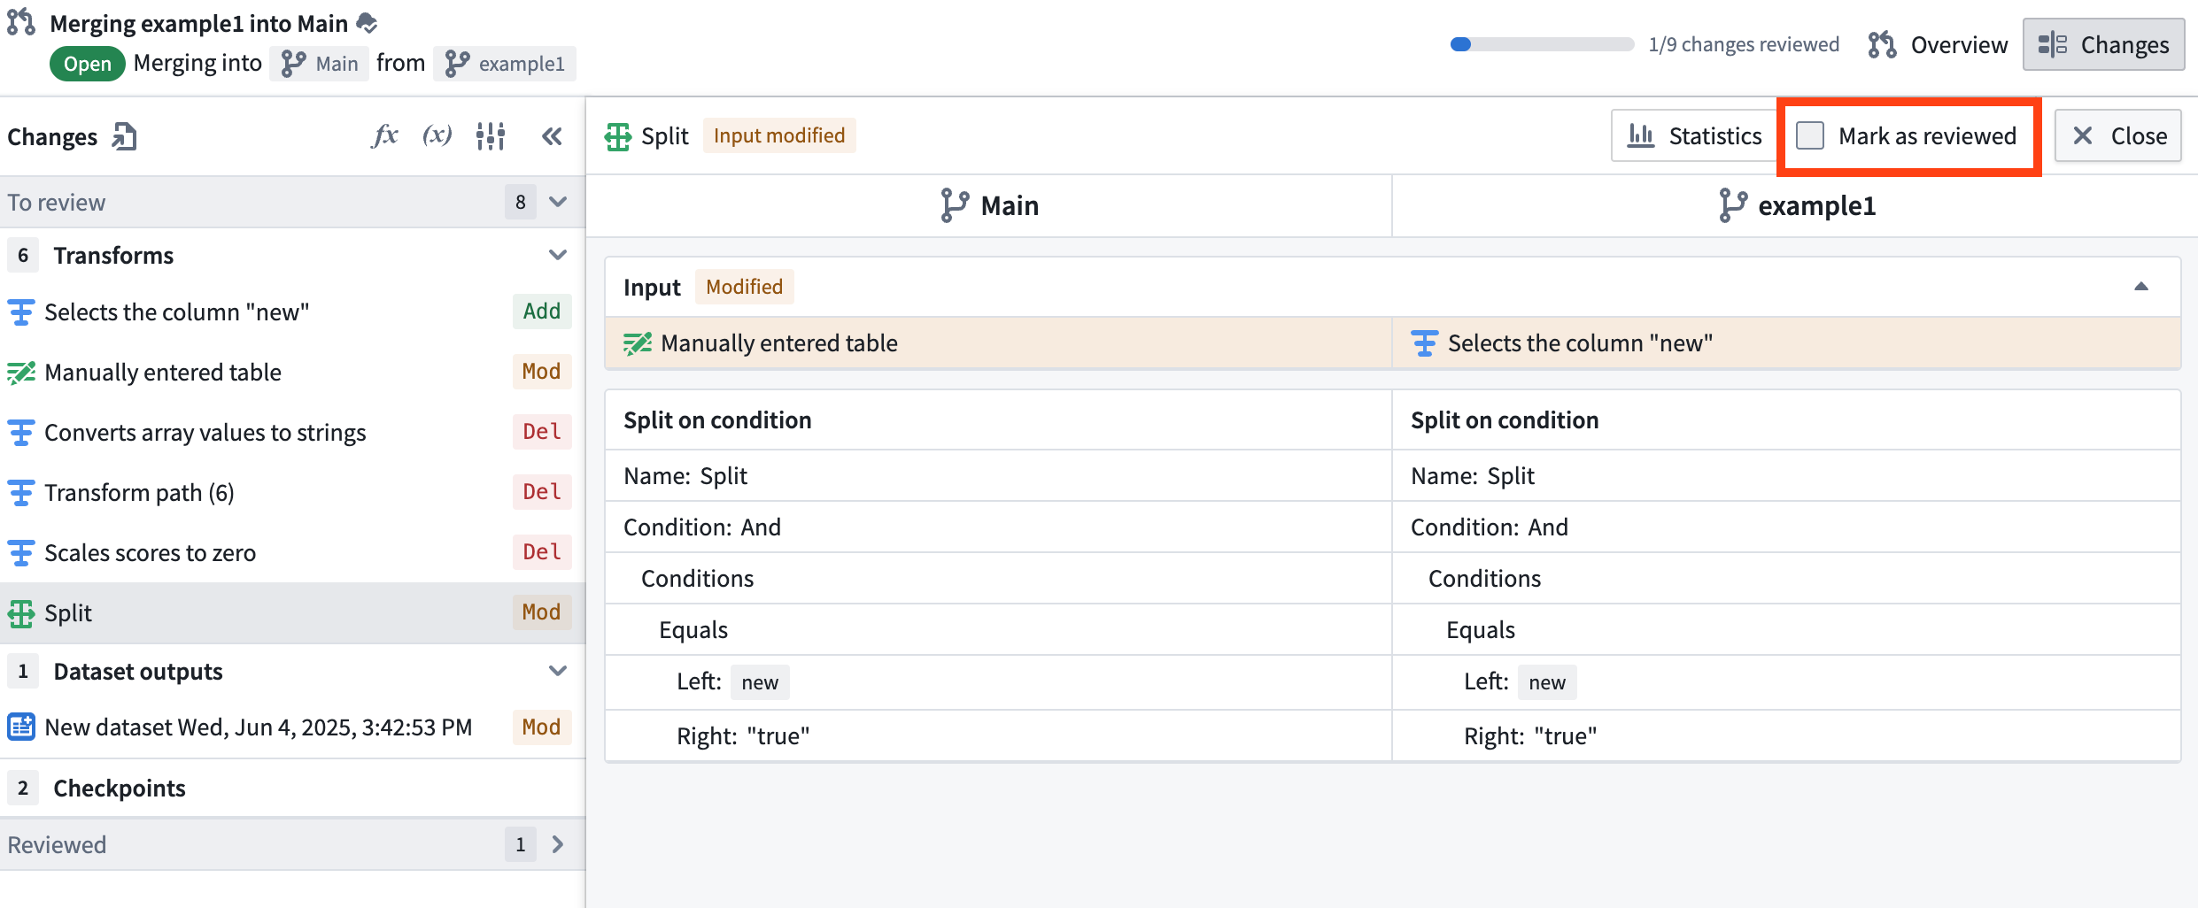Viewport: 2198px width, 908px height.
Task: Click the (x) variables filter icon
Action: pos(437,135)
